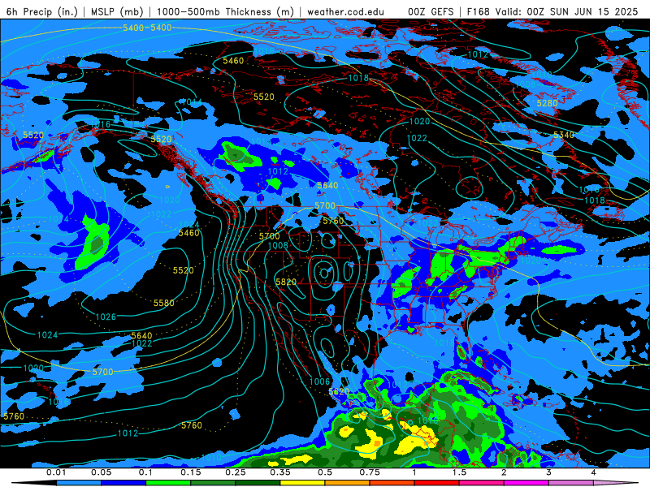Select the magenta 2–3 legend swatch

(x=526, y=483)
